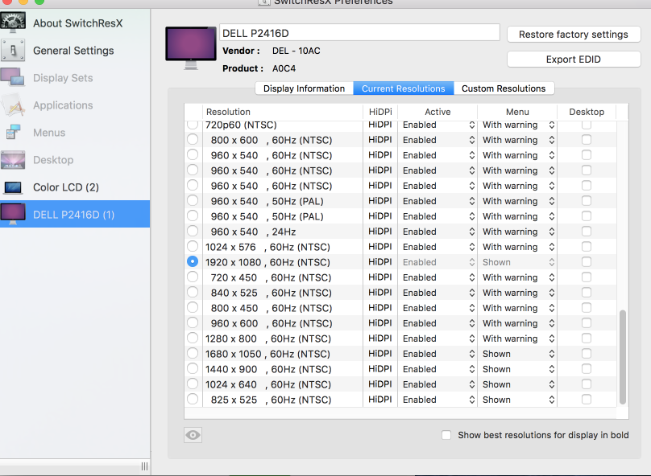
Task: Open the Menus sidebar icon
Action: 13,133
